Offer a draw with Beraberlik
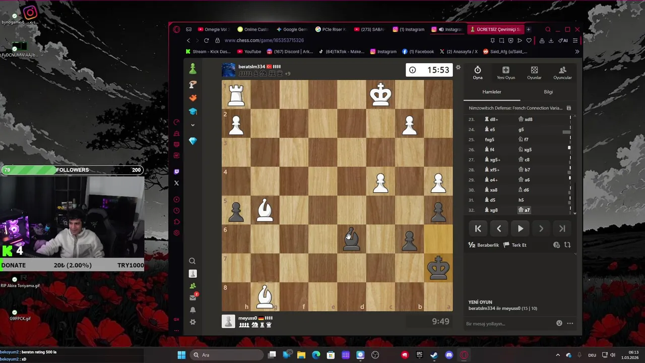The width and height of the screenshot is (645, 363). pyautogui.click(x=483, y=245)
